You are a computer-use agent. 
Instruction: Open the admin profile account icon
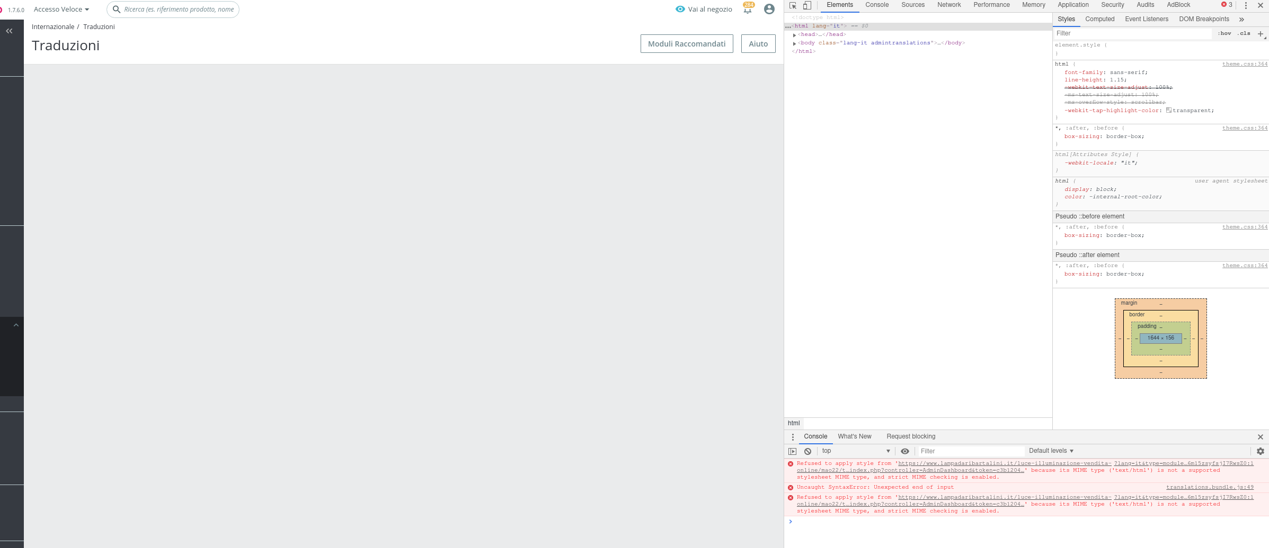769,9
